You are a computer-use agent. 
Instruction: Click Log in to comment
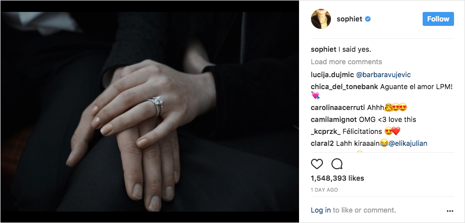pyautogui.click(x=320, y=210)
